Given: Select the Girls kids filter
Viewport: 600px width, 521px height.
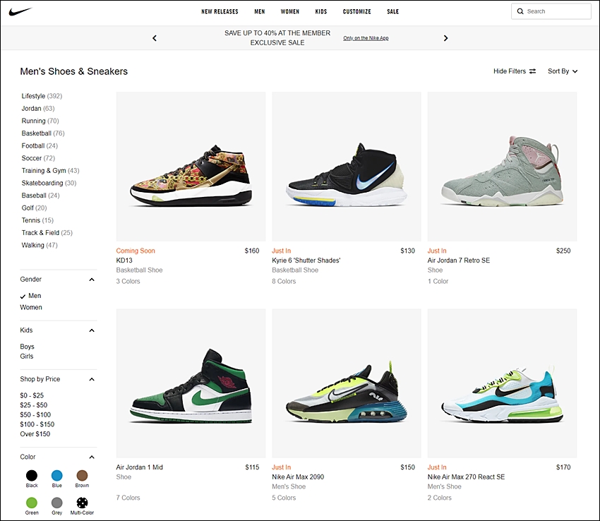Looking at the screenshot, I should click(27, 357).
